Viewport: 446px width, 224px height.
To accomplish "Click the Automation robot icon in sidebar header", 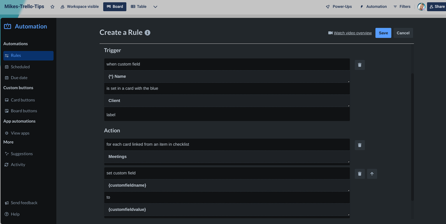I will coord(8,26).
